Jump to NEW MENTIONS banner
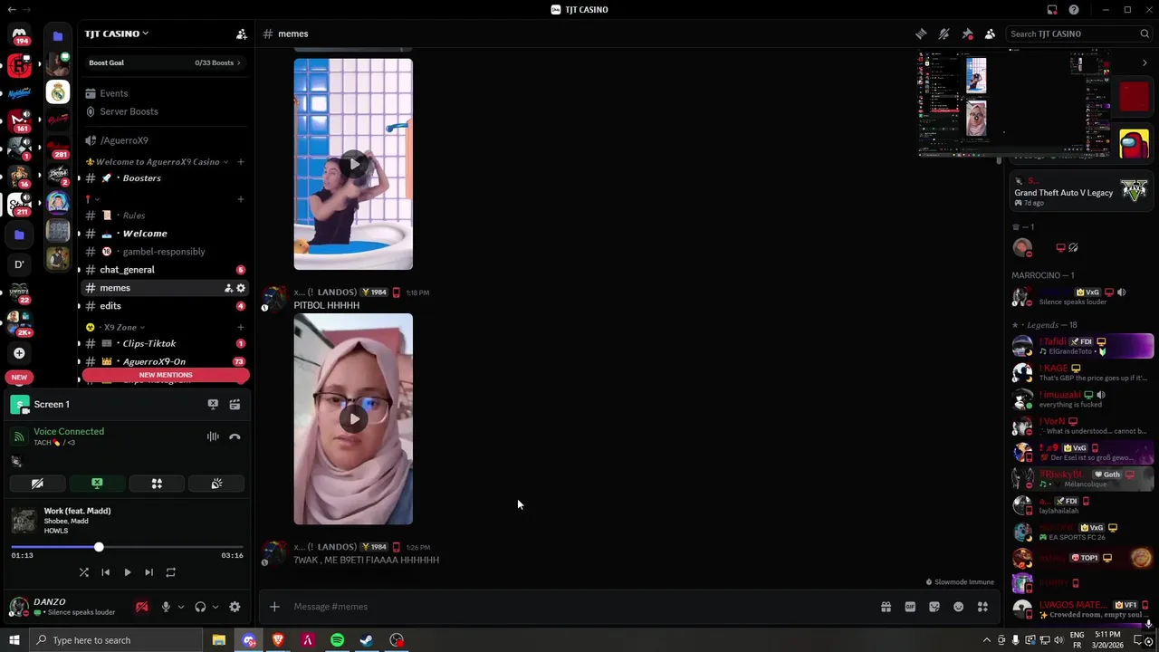Viewport: 1159px width, 652px height. (x=165, y=375)
